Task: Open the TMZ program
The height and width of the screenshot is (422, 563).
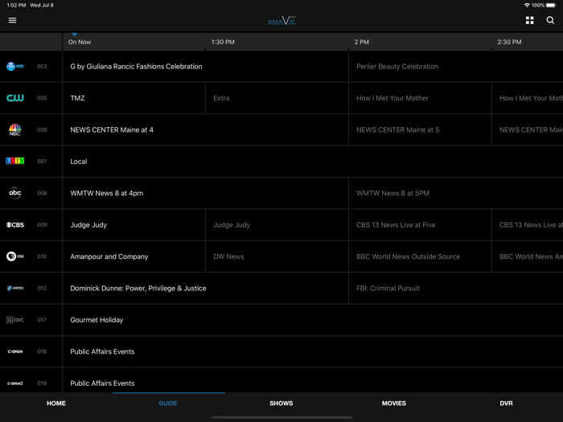Action: pos(134,98)
